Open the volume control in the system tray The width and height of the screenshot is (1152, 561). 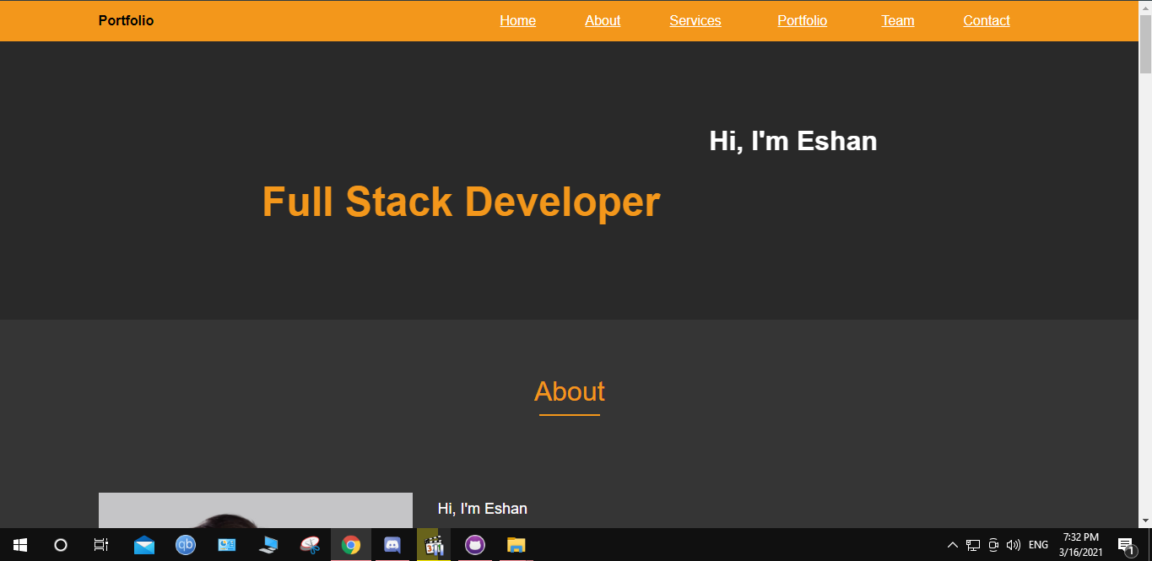1013,545
